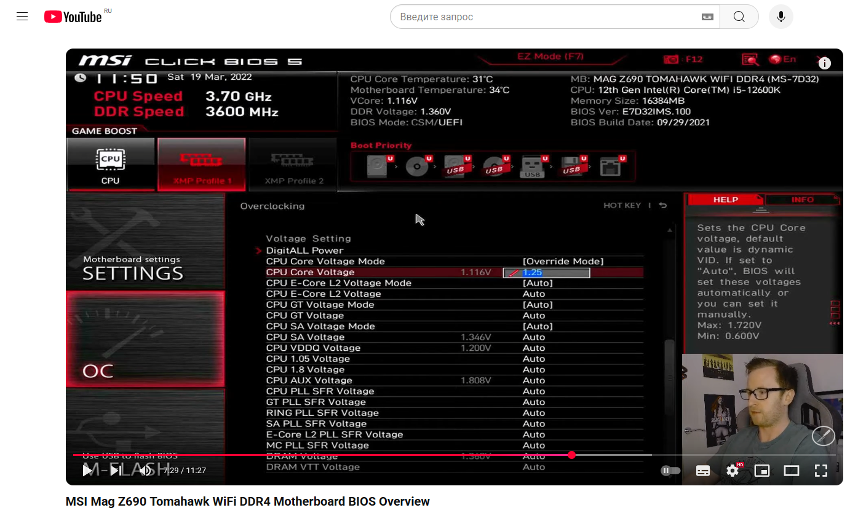Select the CPU 1.8 Voltage row
Image resolution: width=850 pixels, height=513 pixels.
click(x=455, y=369)
